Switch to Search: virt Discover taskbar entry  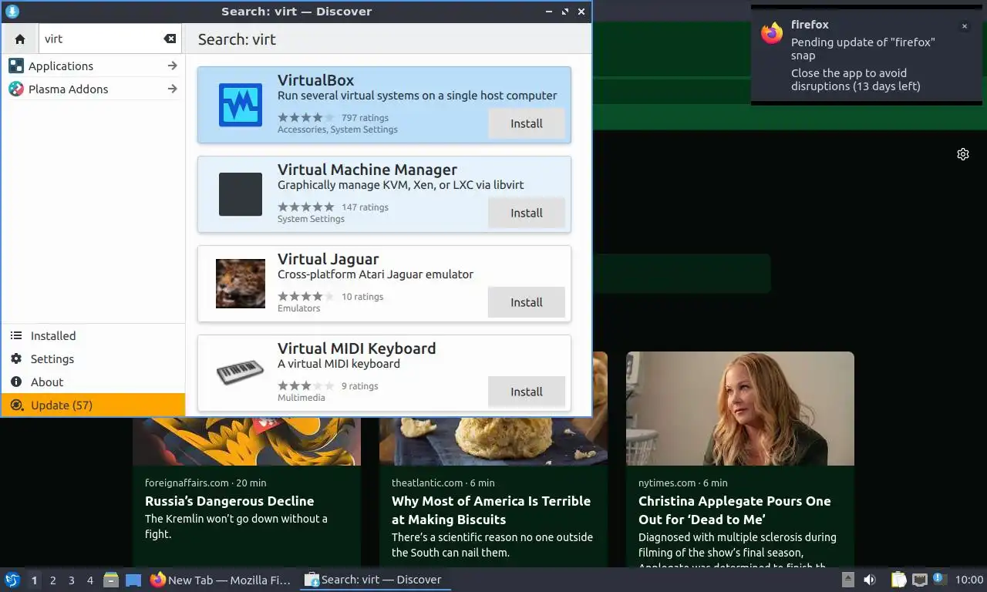pyautogui.click(x=375, y=580)
